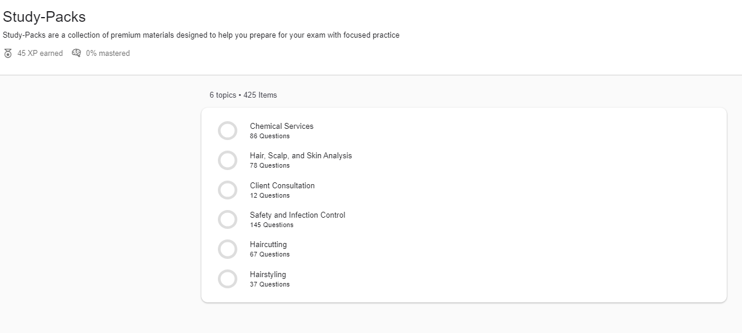Go to the Haircutting topic
This screenshot has width=742, height=333.
coord(268,244)
